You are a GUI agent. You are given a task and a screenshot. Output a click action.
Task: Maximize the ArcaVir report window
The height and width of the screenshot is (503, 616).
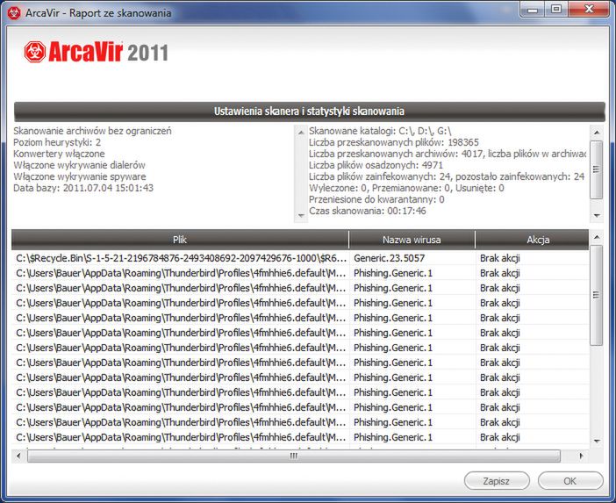click(556, 9)
